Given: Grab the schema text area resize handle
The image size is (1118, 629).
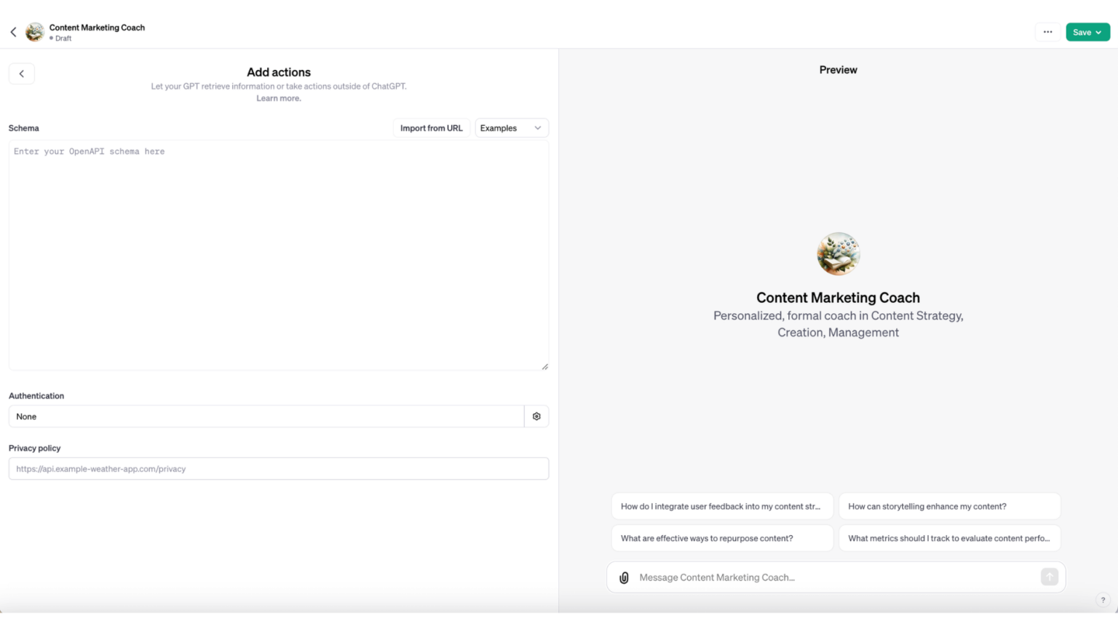Looking at the screenshot, I should (544, 366).
